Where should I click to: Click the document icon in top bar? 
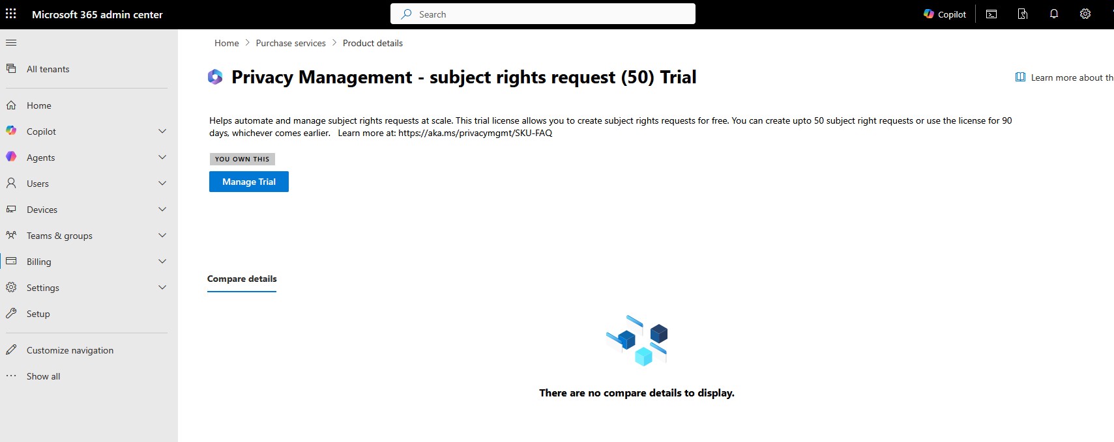(1023, 14)
